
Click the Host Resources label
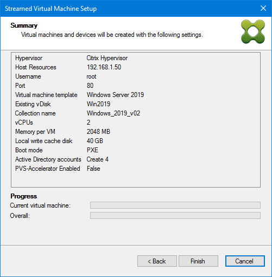(x=36, y=67)
